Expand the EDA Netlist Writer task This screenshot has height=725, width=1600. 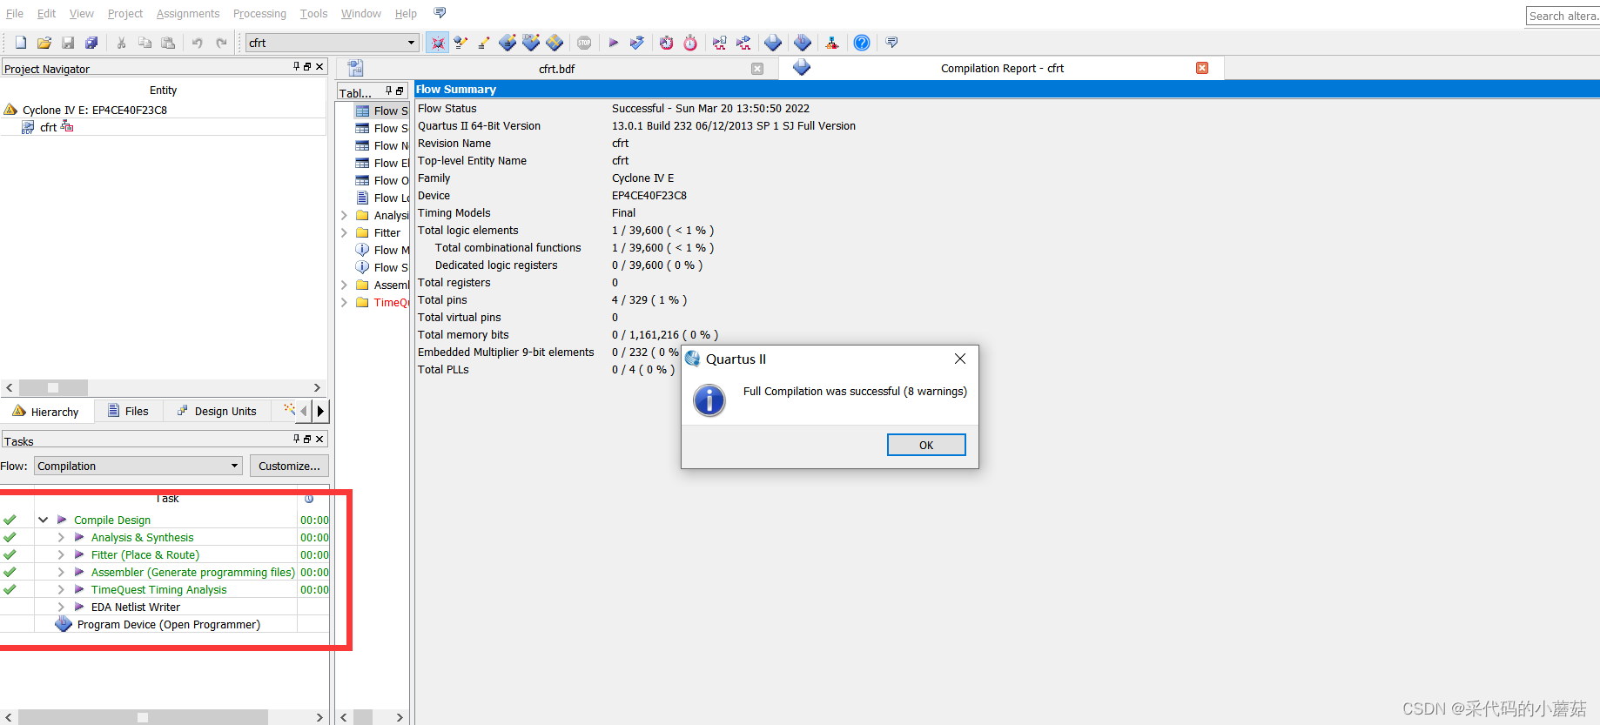(61, 607)
